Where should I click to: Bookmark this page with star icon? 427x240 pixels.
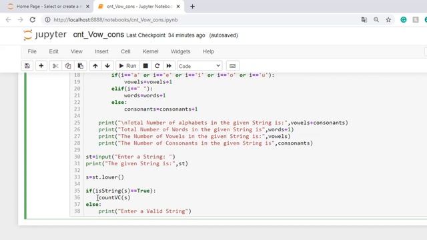coord(388,19)
